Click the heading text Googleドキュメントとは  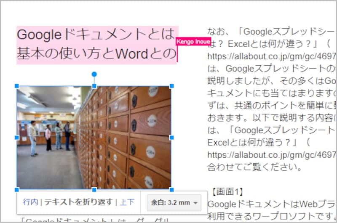(96, 35)
